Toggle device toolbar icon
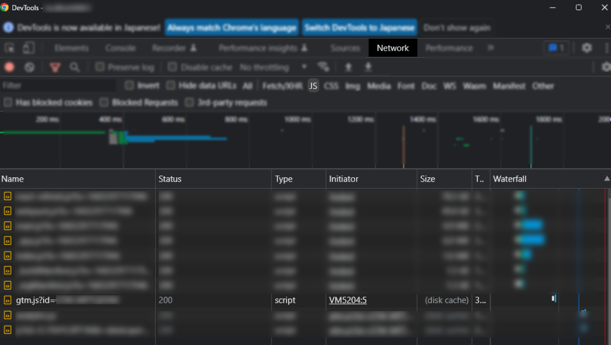Image resolution: width=611 pixels, height=345 pixels. 28,48
